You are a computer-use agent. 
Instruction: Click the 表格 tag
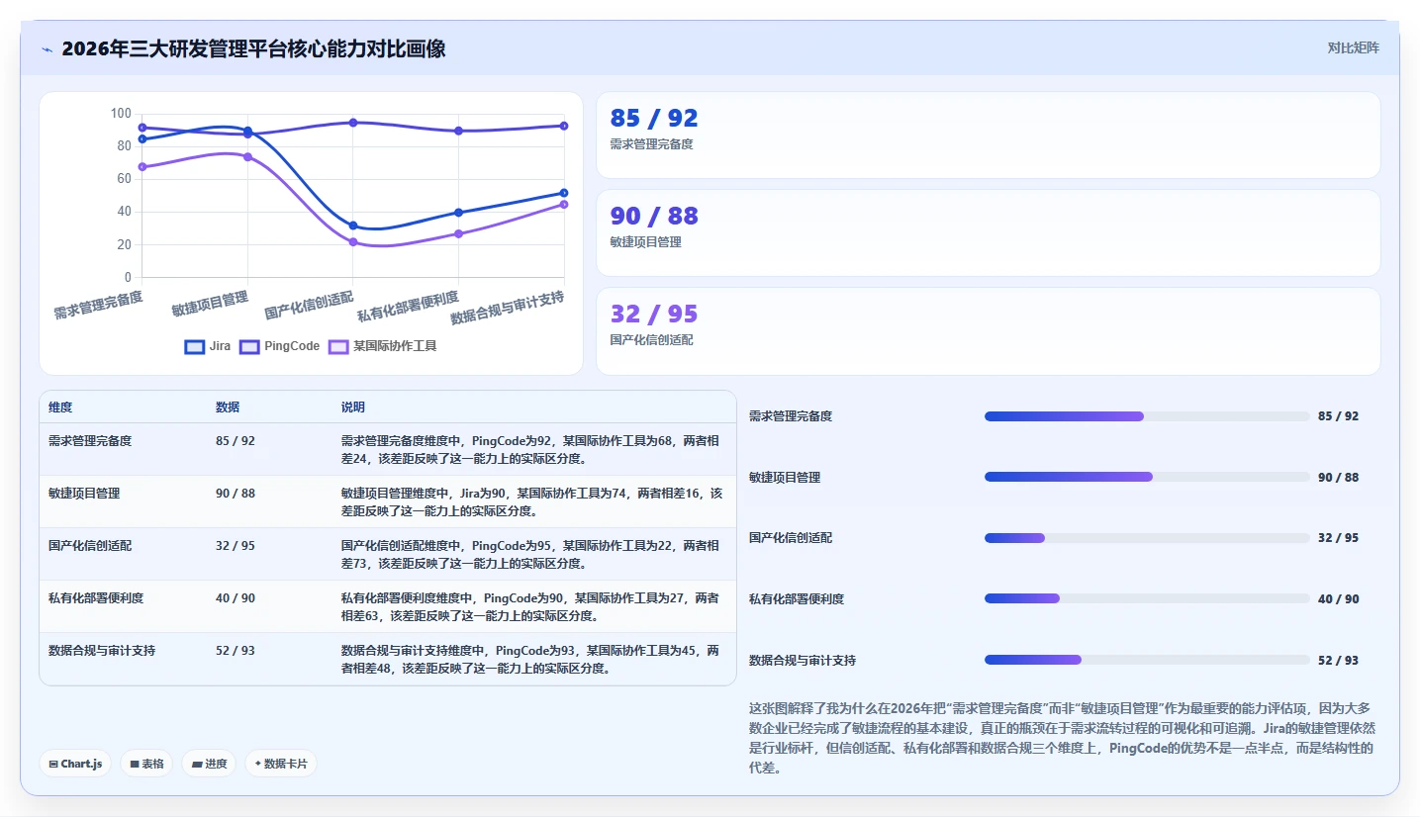click(x=146, y=764)
